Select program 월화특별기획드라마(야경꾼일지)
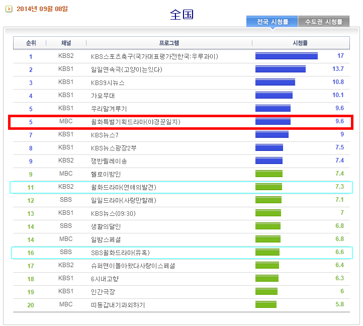This screenshot has width=363, height=326. click(x=135, y=122)
